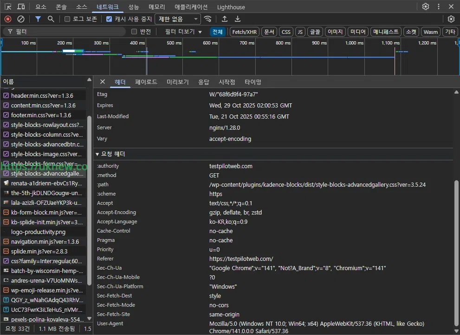Enable the 로그 보존 checkbox

click(x=67, y=19)
